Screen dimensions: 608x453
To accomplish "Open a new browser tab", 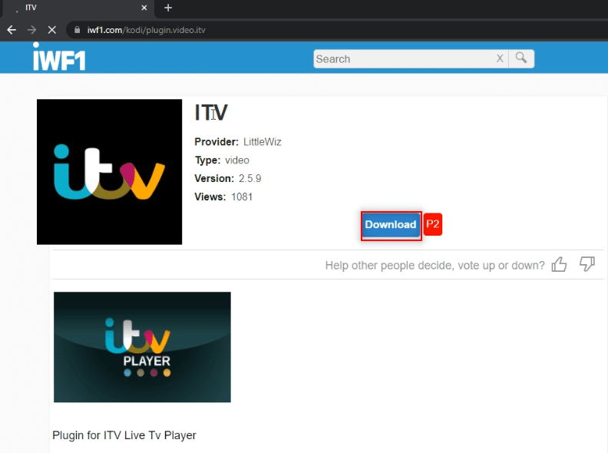I will 168,8.
